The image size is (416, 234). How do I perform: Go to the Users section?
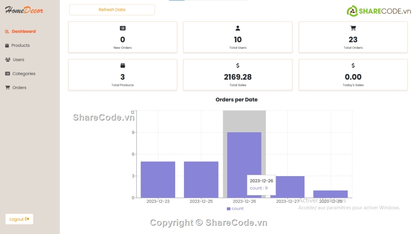pyautogui.click(x=18, y=60)
